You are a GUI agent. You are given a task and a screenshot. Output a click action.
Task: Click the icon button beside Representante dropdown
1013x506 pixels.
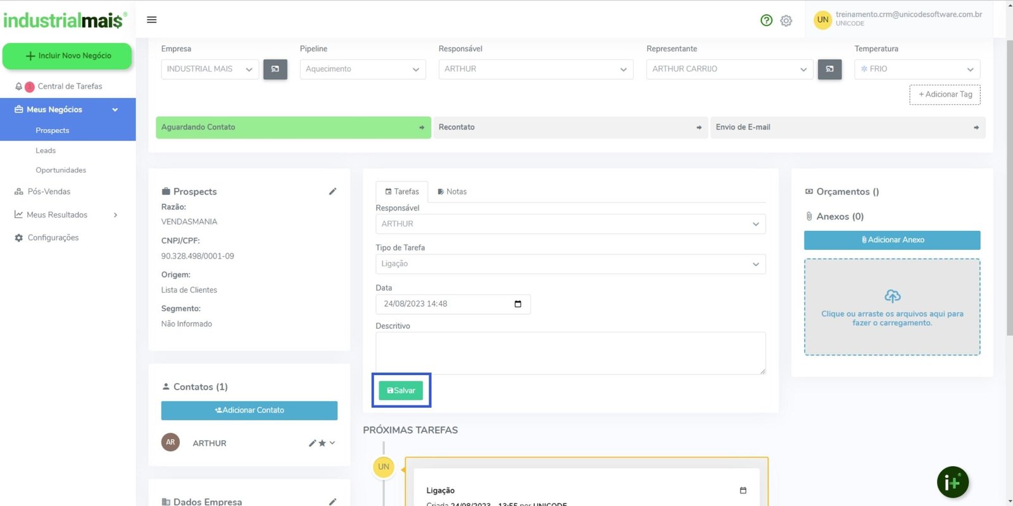pos(829,69)
